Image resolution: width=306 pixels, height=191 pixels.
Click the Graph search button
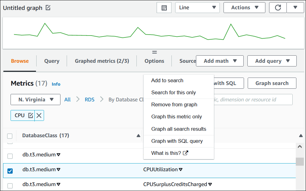(272, 83)
